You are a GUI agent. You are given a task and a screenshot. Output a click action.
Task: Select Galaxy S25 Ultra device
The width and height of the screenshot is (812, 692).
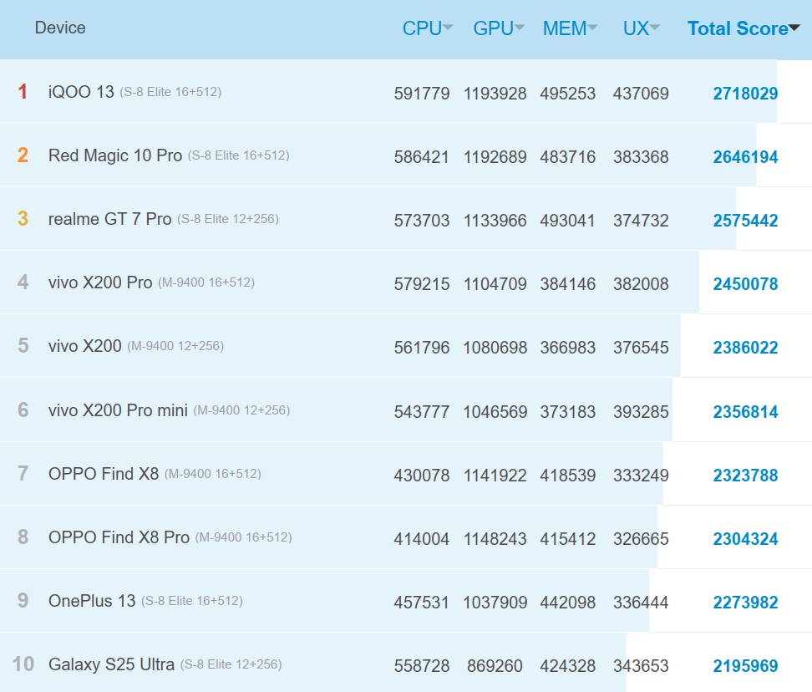coord(111,665)
